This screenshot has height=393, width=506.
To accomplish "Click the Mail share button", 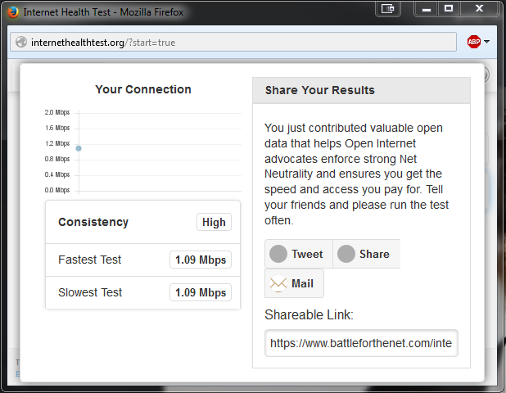I will [294, 283].
